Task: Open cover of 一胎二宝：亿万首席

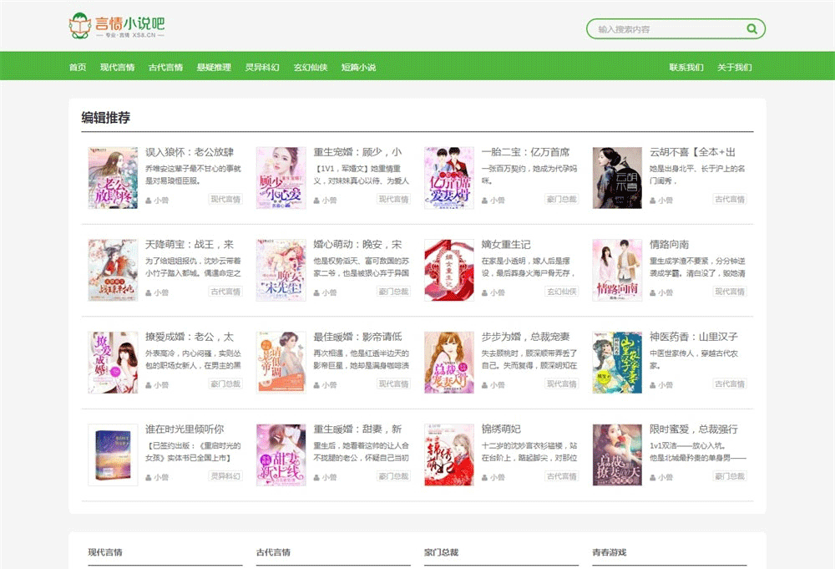Action: [x=449, y=177]
